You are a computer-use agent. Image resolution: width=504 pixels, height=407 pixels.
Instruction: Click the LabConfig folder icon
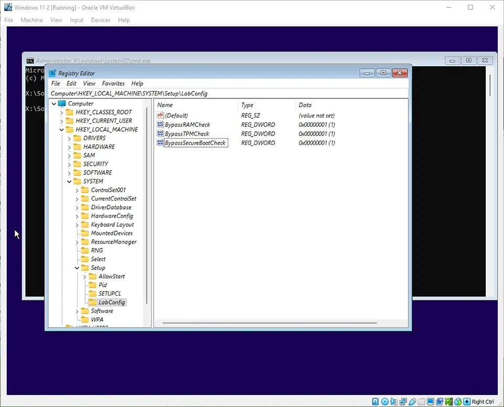tap(92, 302)
